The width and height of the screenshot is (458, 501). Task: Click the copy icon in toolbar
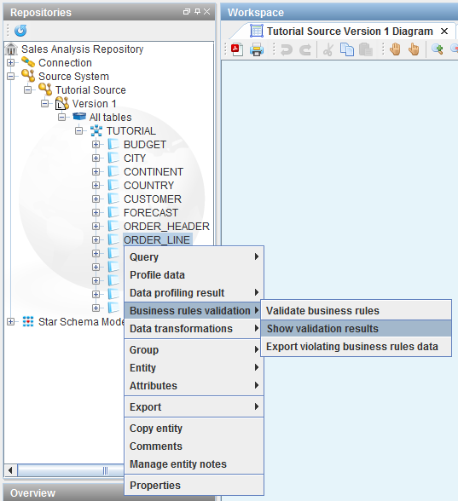click(347, 49)
